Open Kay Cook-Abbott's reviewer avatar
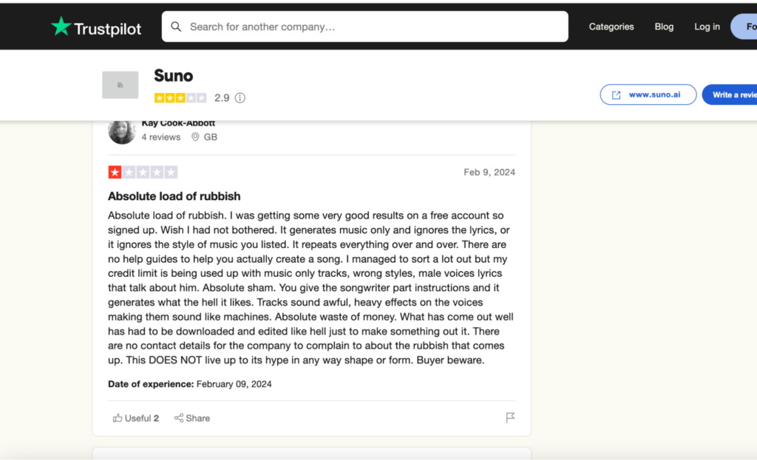 click(122, 131)
